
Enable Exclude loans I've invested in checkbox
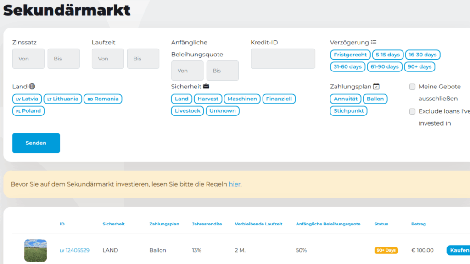tap(412, 111)
